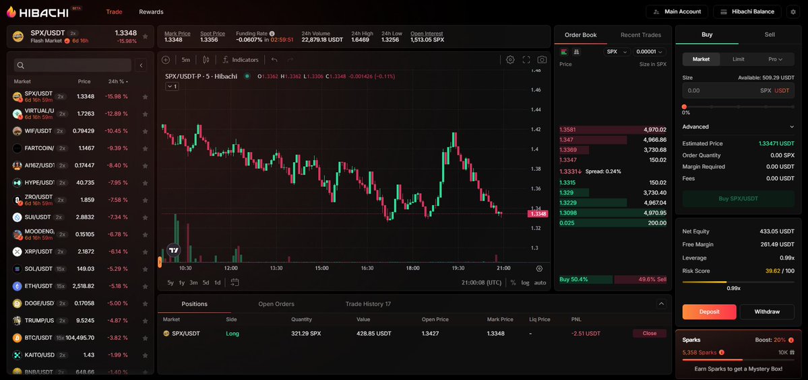This screenshot has height=380, width=808.
Task: Open the 5m chart interval selector
Action: [185, 60]
